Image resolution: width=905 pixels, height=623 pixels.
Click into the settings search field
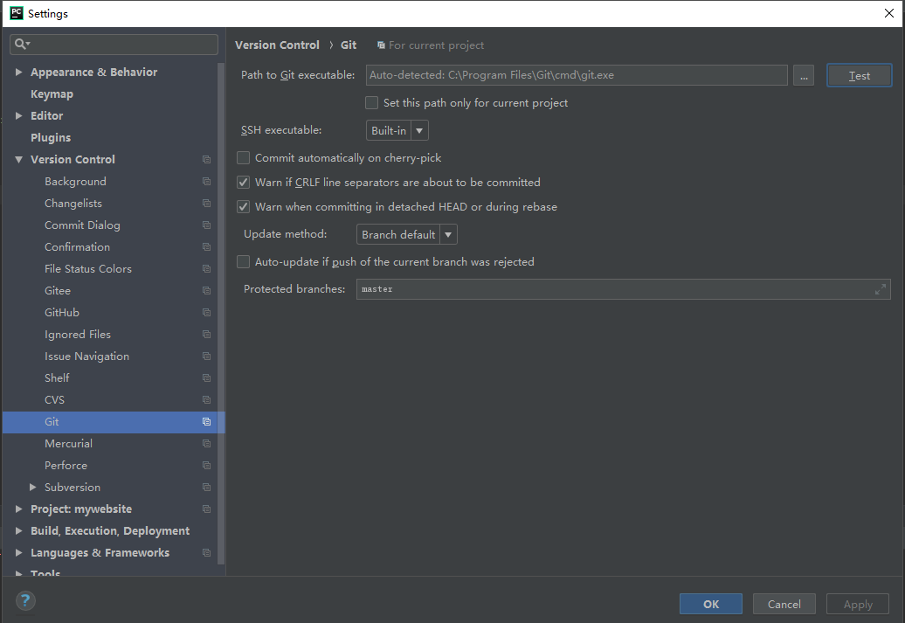(x=114, y=45)
